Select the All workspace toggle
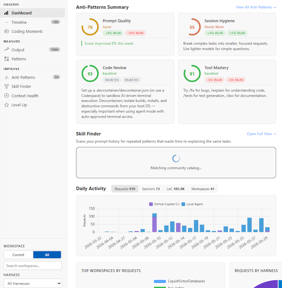The image size is (282, 288). coord(47,255)
